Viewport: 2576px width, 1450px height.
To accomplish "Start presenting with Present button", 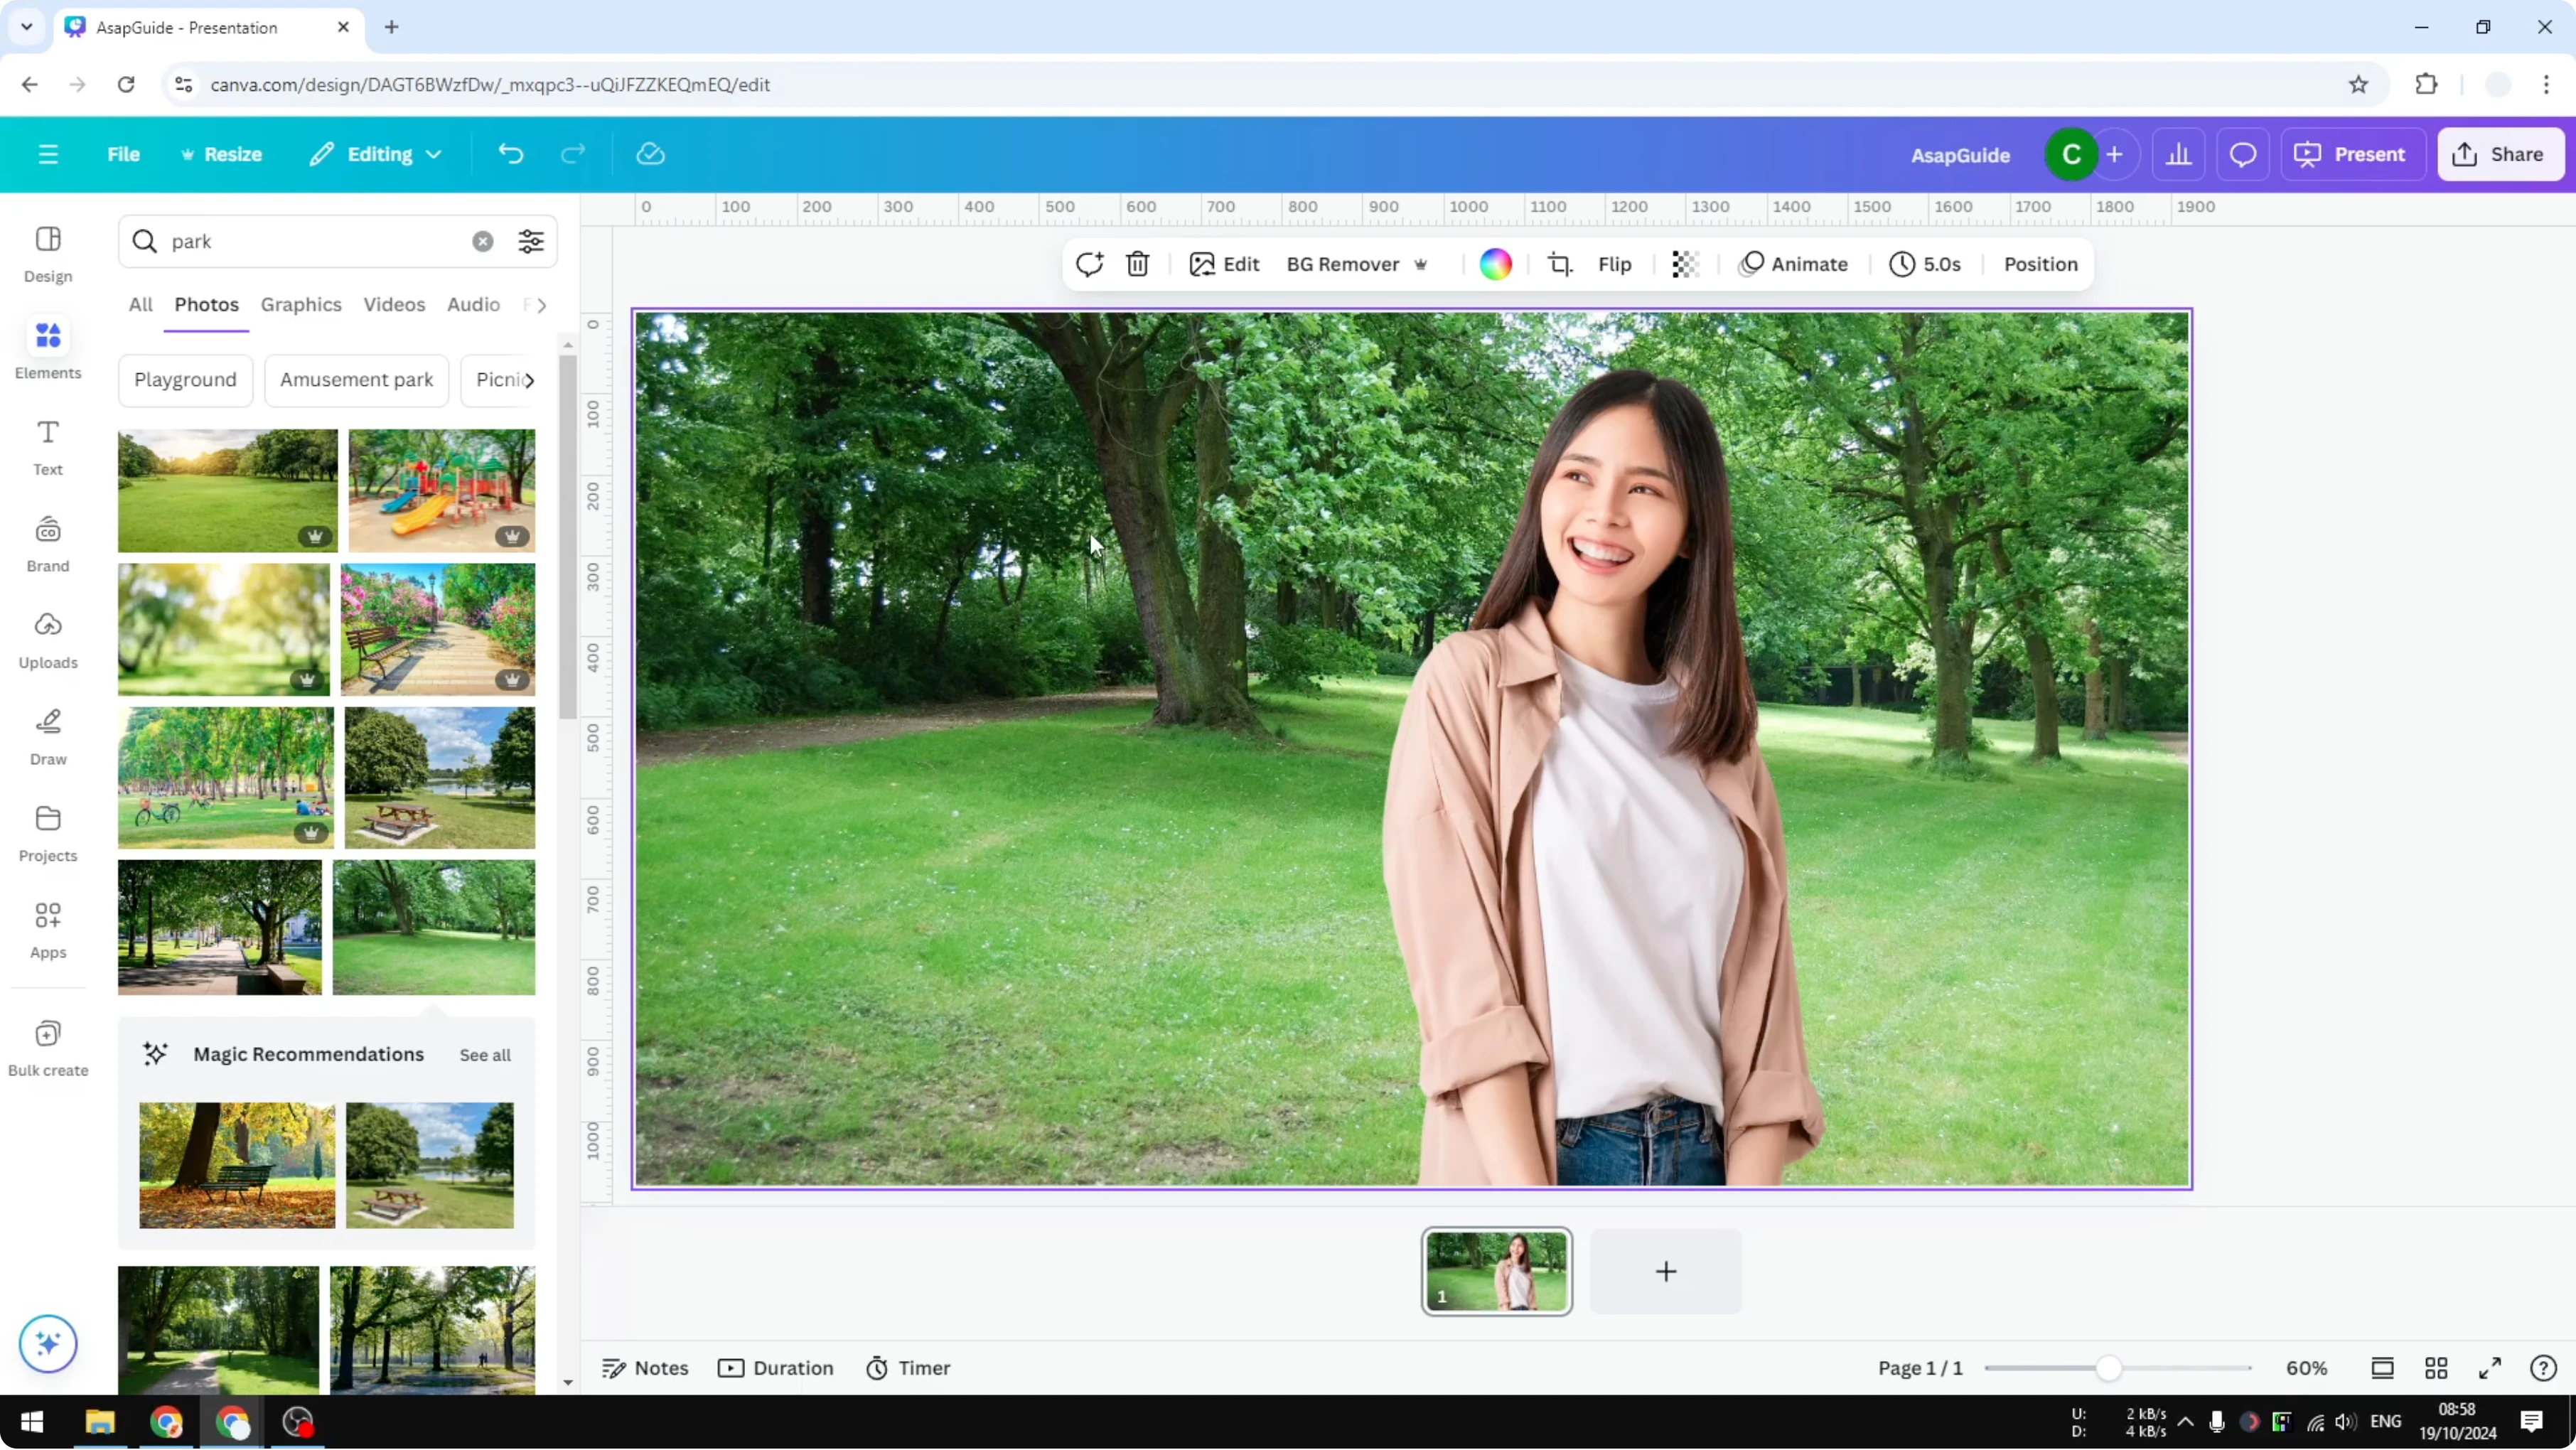I will (x=2352, y=154).
